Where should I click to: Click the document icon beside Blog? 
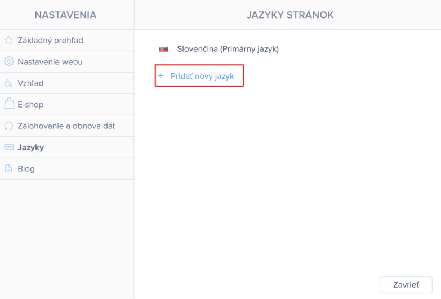coord(8,168)
